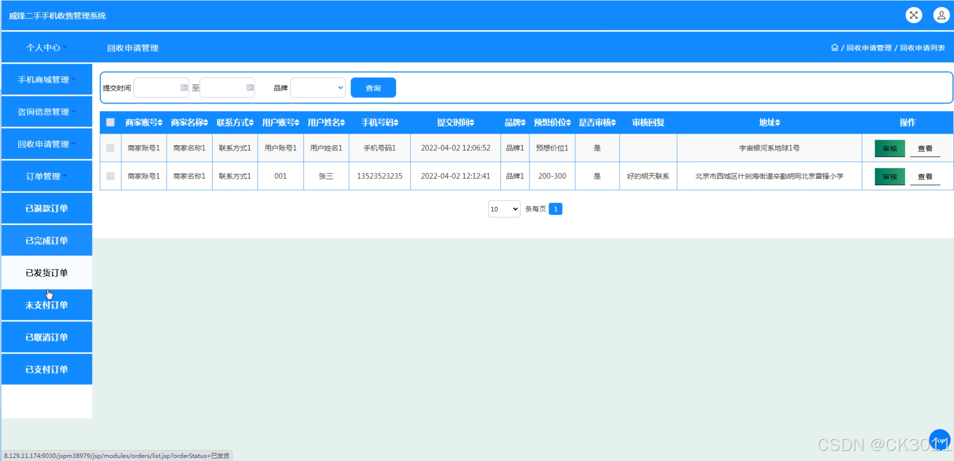Open 已退款订单 in sidebar

(47, 208)
